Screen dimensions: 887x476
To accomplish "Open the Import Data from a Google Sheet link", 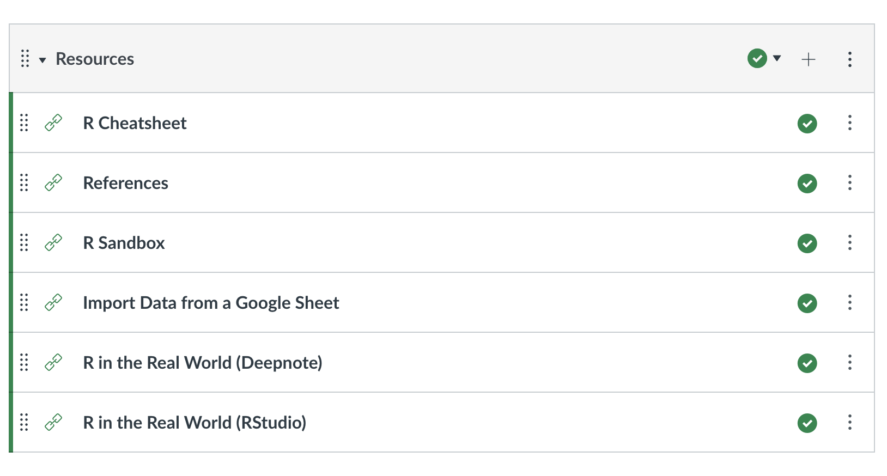I will [x=211, y=303].
